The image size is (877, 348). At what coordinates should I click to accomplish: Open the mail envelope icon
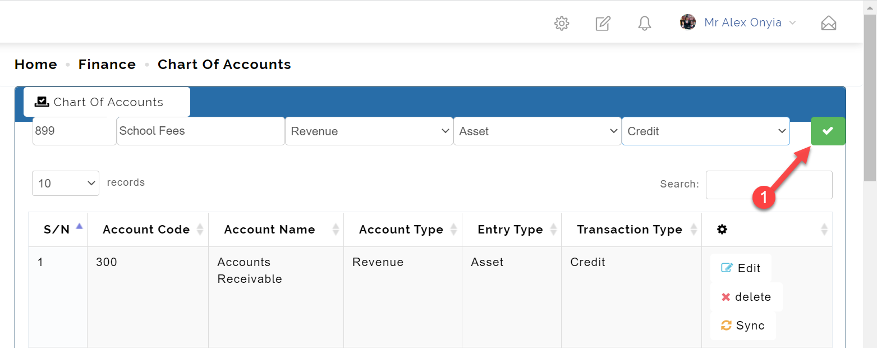tap(829, 23)
